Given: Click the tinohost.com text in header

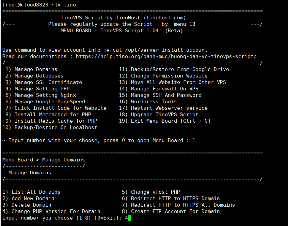Looking at the screenshot, I should [x=164, y=18].
